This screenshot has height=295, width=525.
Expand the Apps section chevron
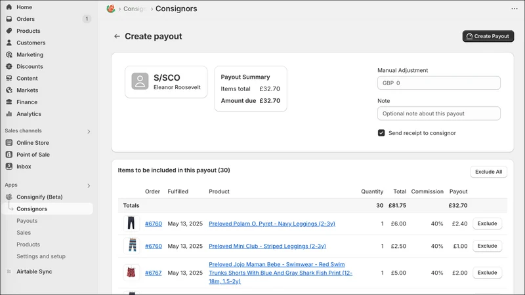[x=89, y=186]
